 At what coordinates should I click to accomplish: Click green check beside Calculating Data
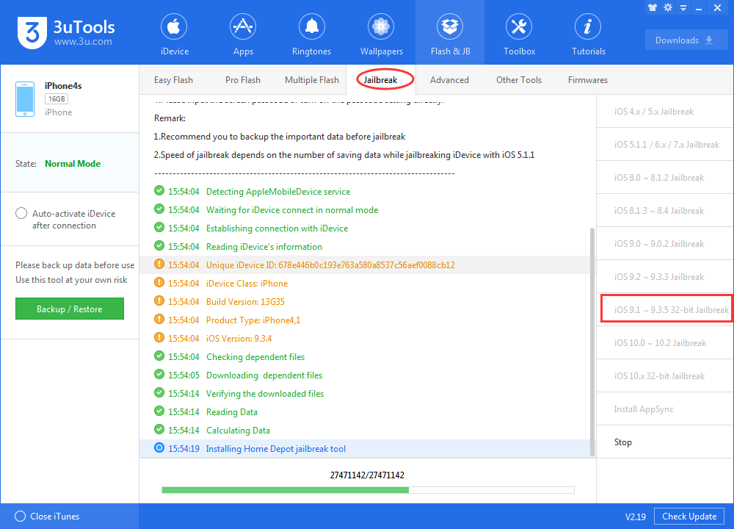coord(159,429)
